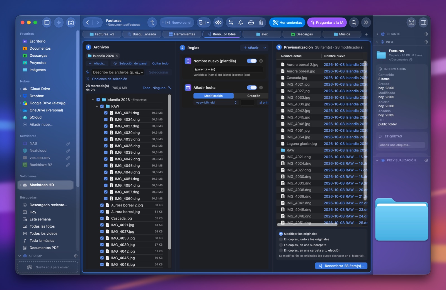Click the trash icon in toolbar
The height and width of the screenshot is (290, 446).
point(261,23)
